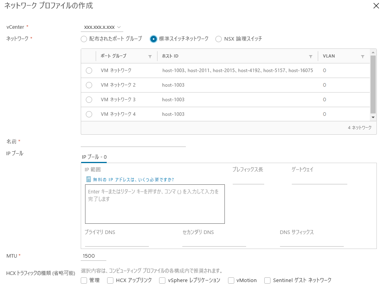Select the VM ネットワーク row radio
Viewport: 380px width, 286px height.
tap(89, 71)
